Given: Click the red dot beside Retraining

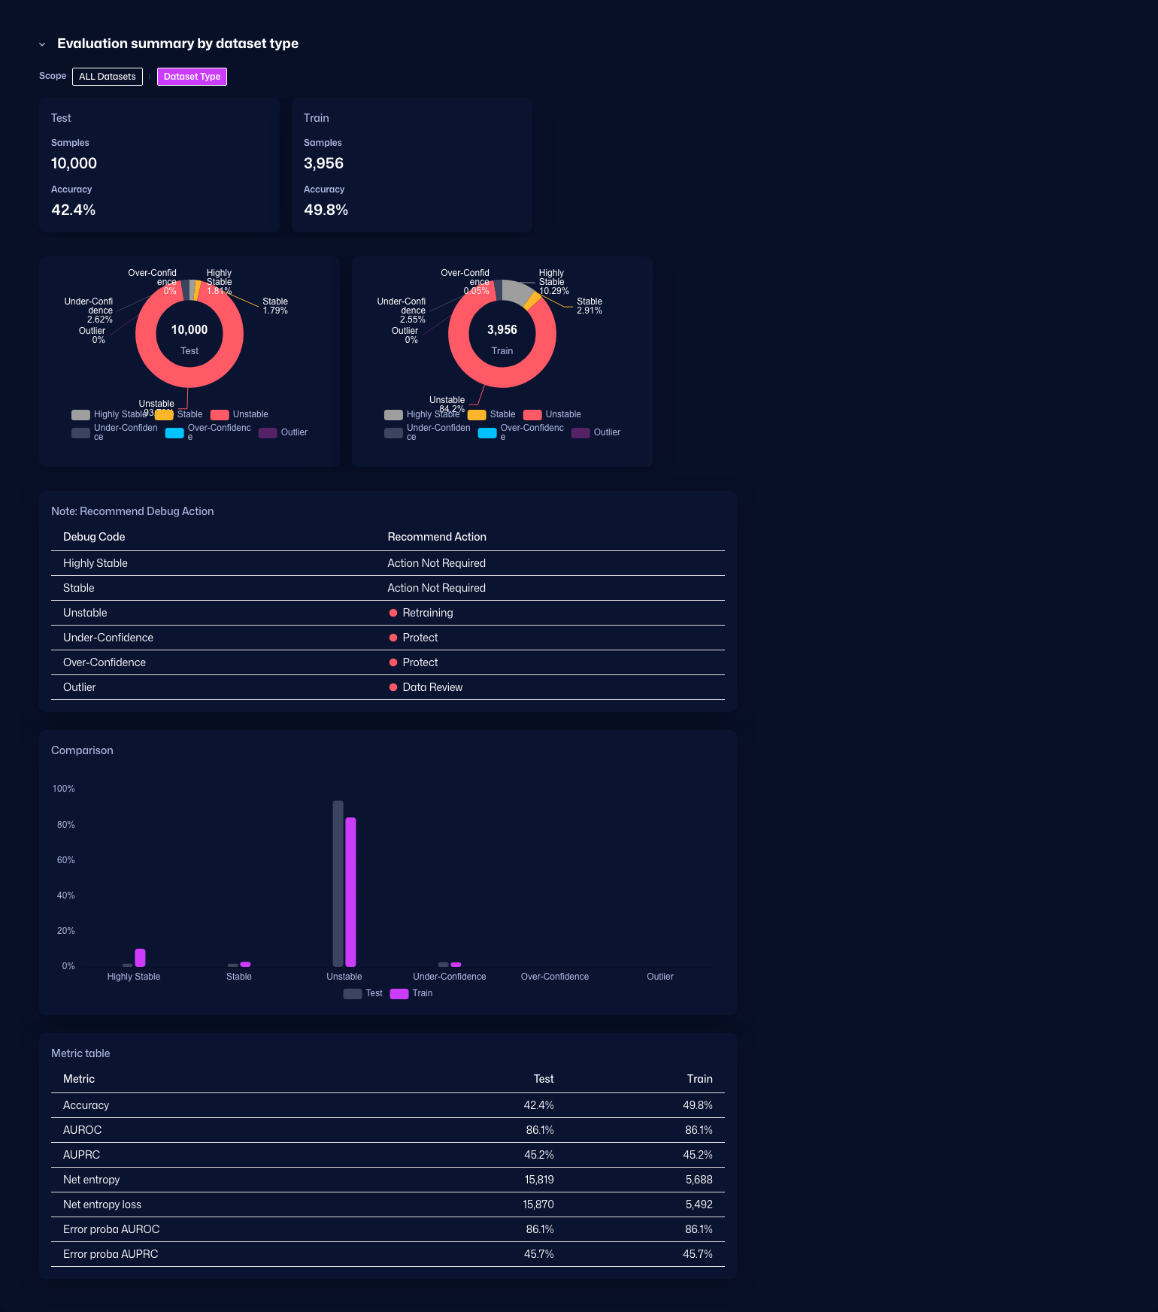Looking at the screenshot, I should (393, 613).
